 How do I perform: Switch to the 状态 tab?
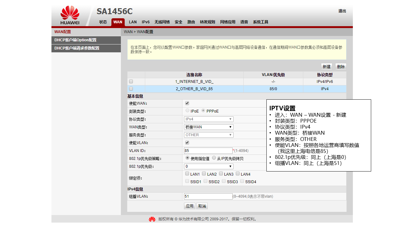103,22
